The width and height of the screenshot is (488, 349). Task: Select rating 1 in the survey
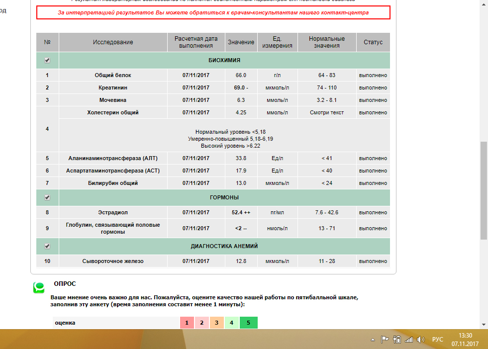[187, 323]
